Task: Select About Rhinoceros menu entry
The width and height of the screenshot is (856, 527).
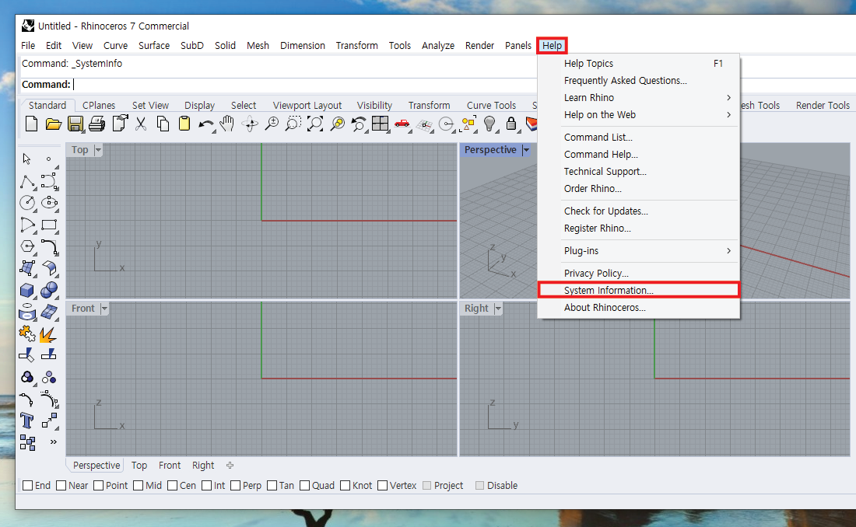Action: point(639,308)
